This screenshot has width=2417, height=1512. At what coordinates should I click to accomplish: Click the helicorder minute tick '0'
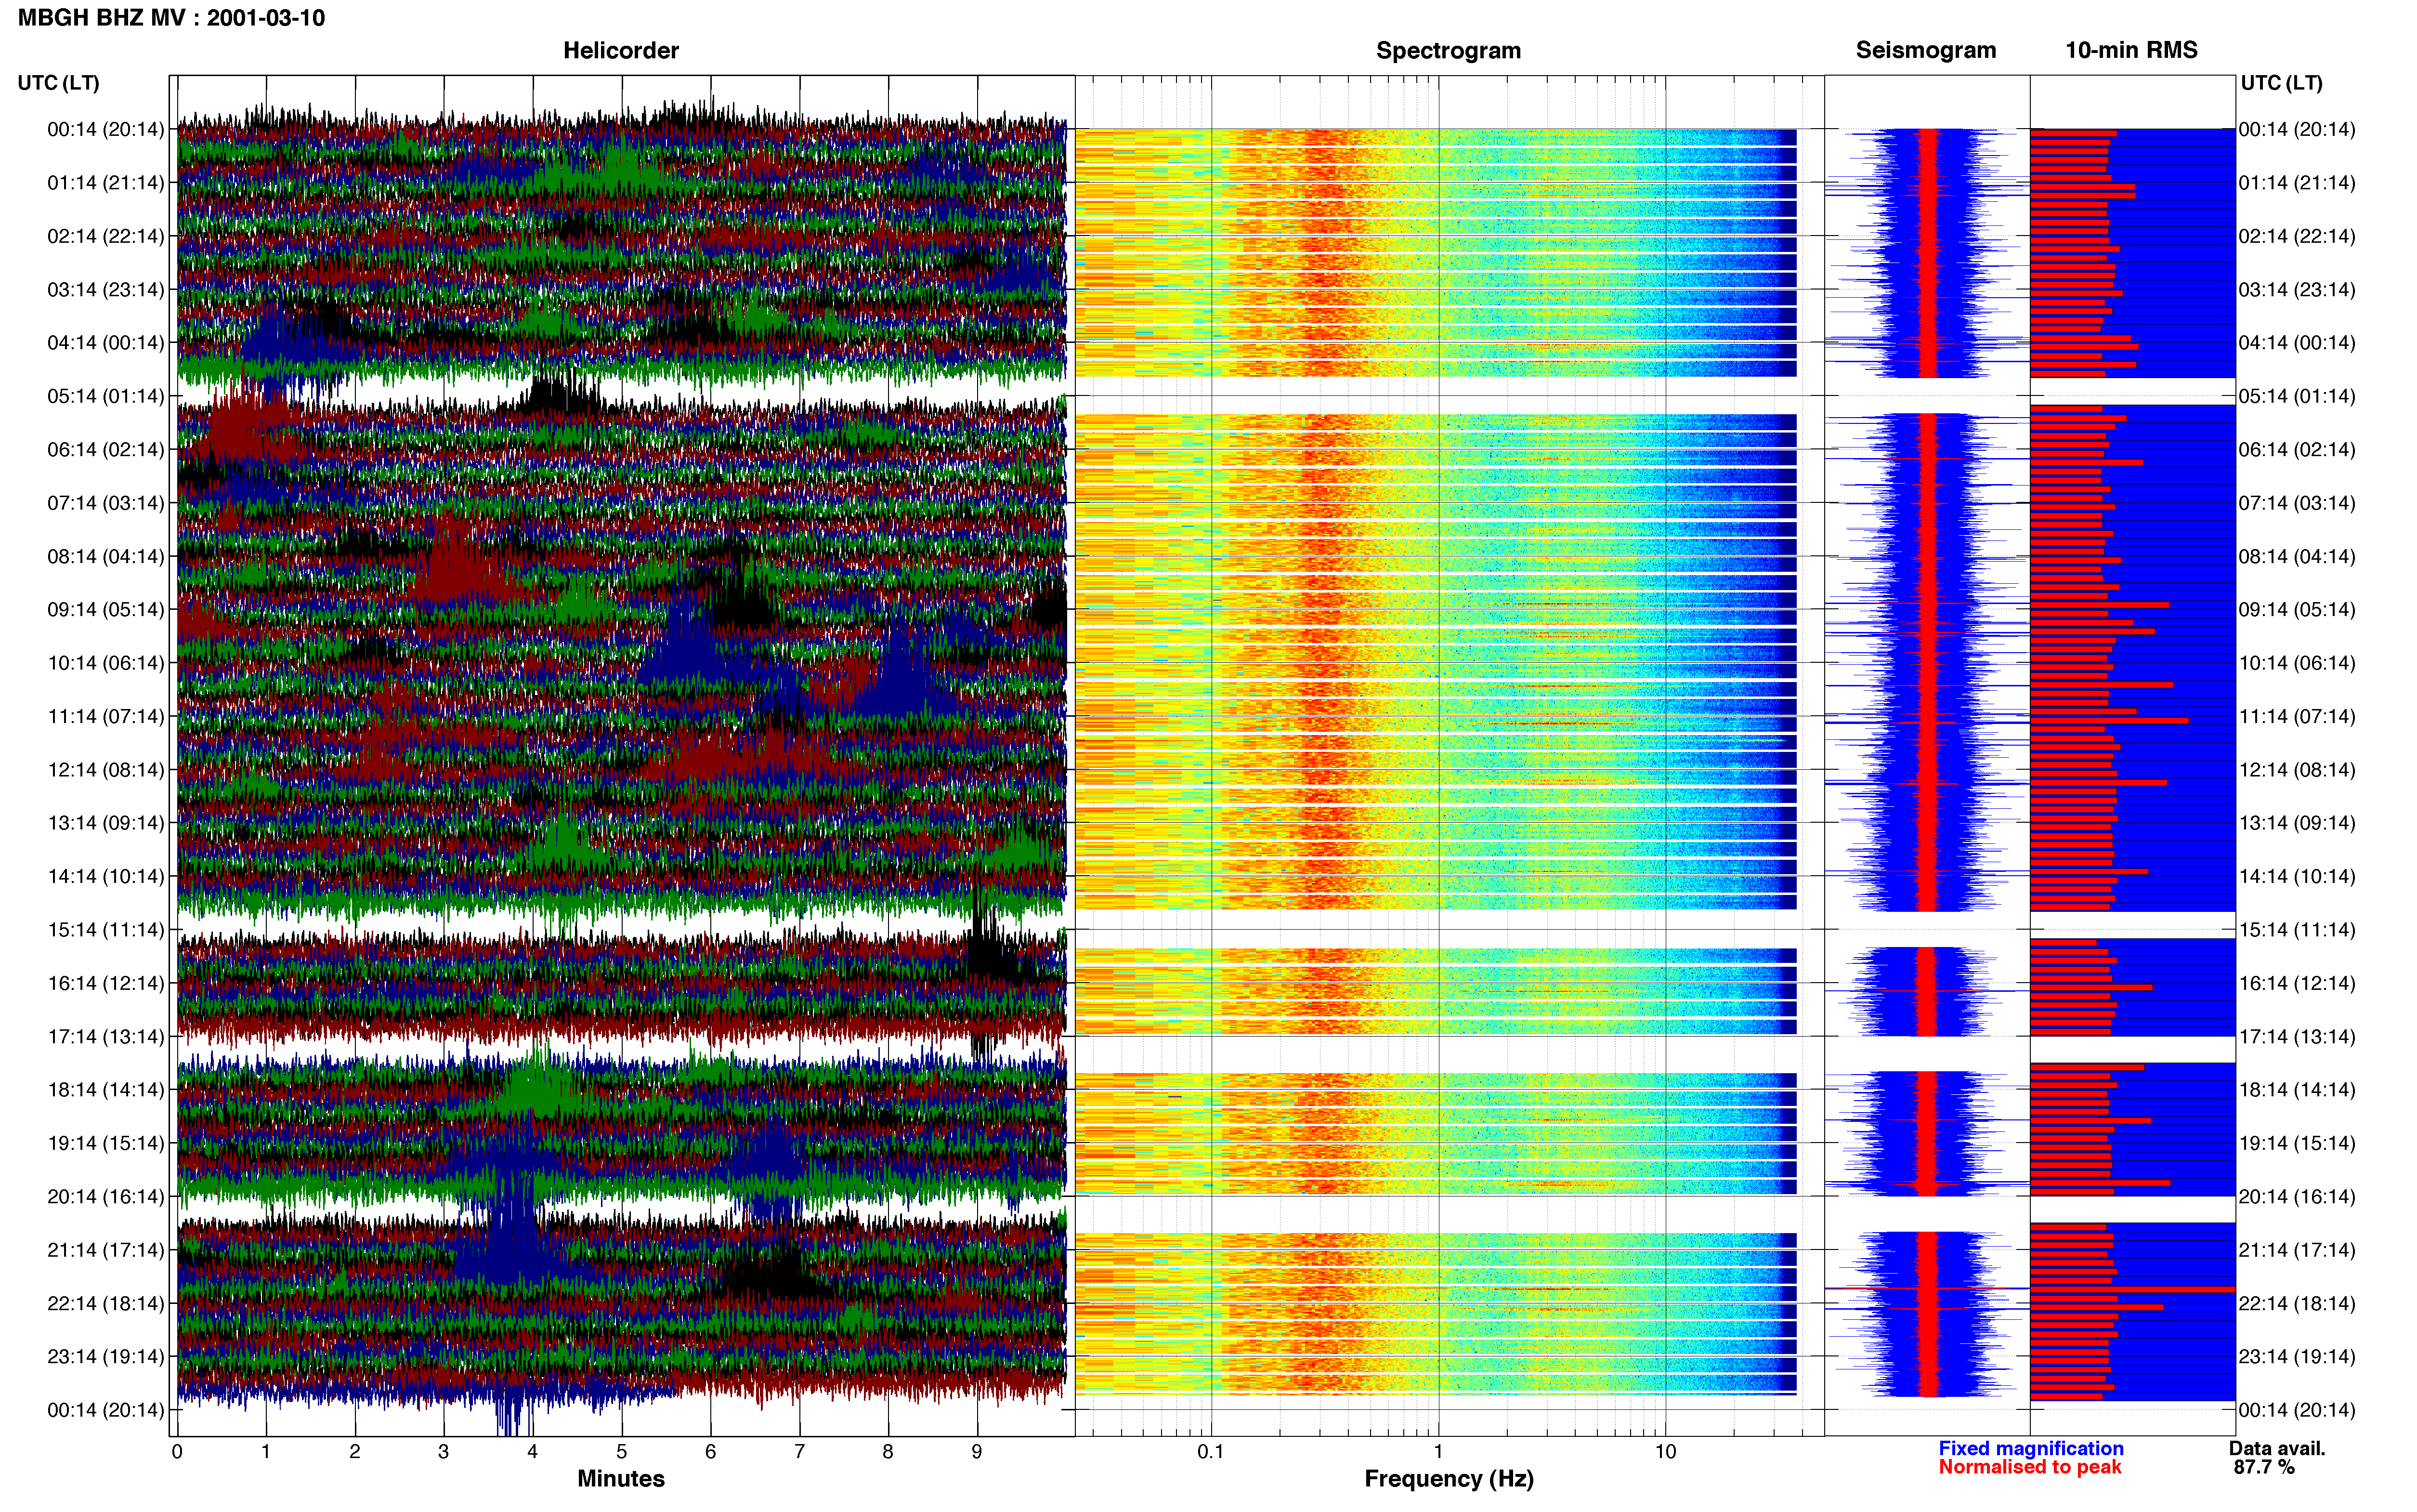(x=177, y=1452)
